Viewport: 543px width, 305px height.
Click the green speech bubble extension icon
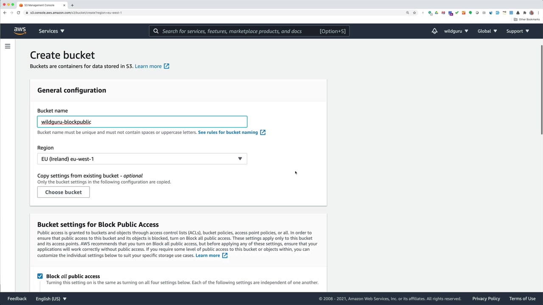pyautogui.click(x=470, y=13)
